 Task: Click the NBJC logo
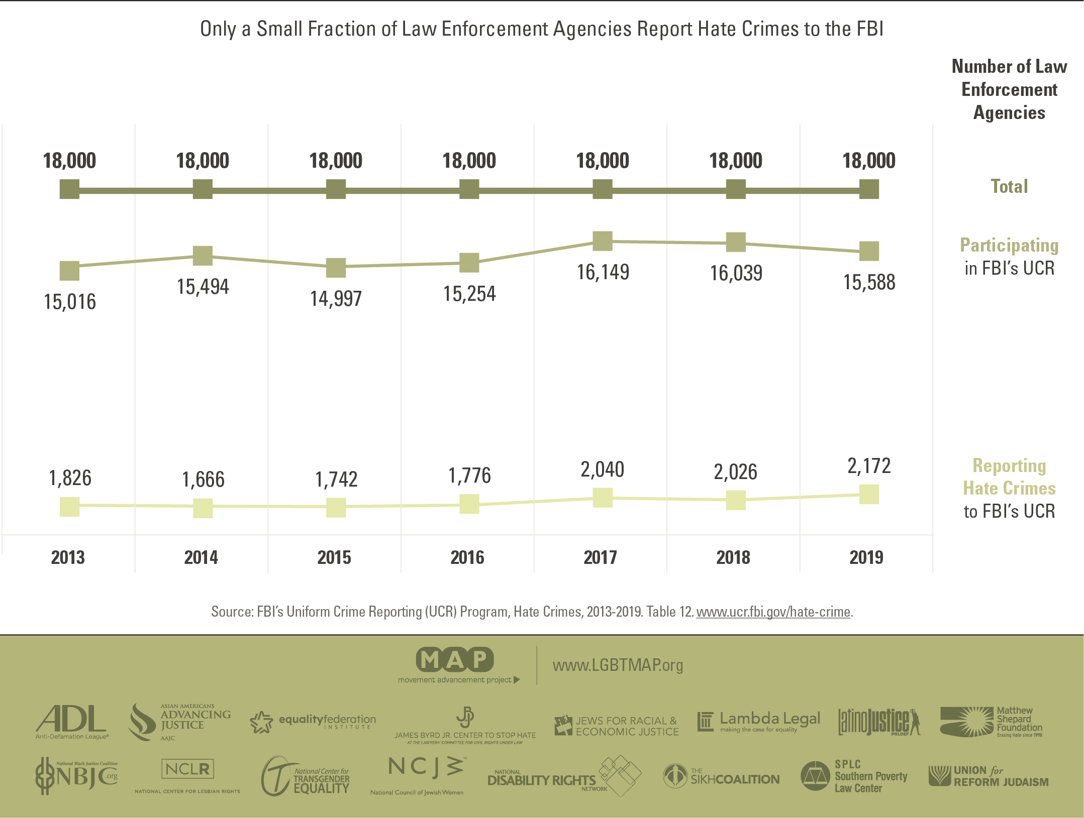(x=76, y=776)
